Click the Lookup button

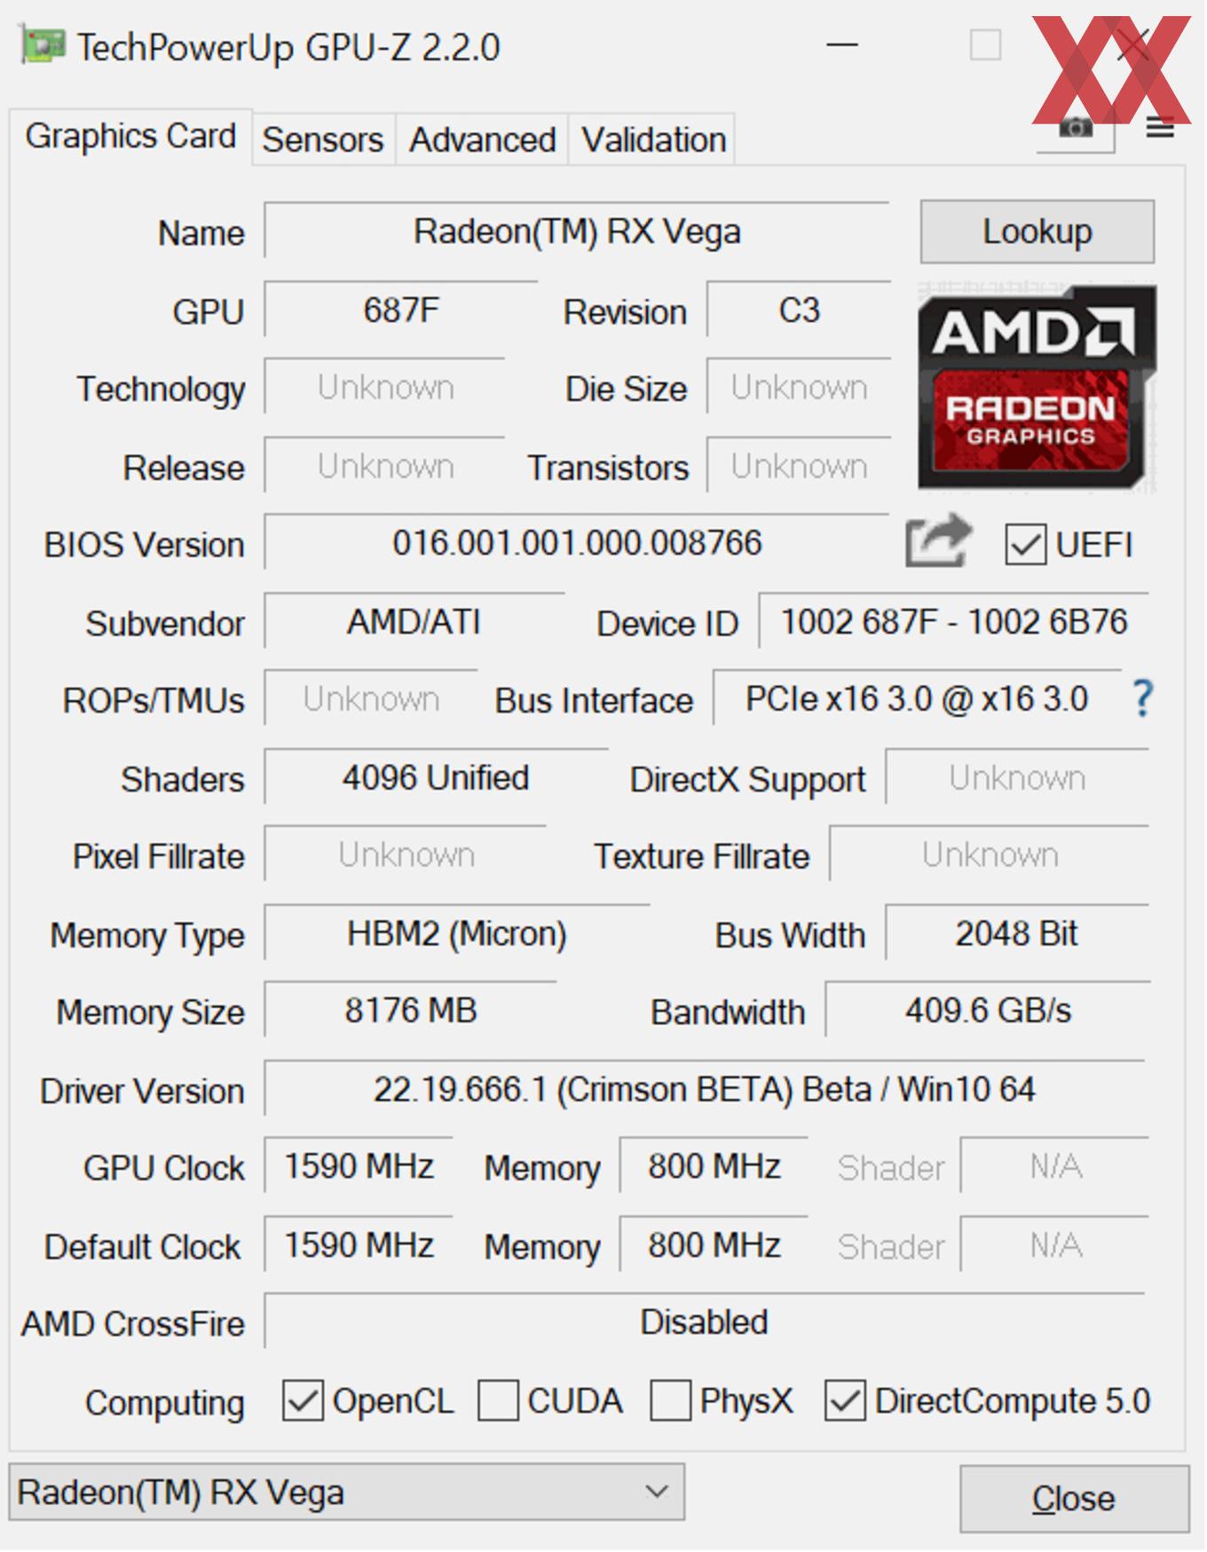pos(1037,232)
